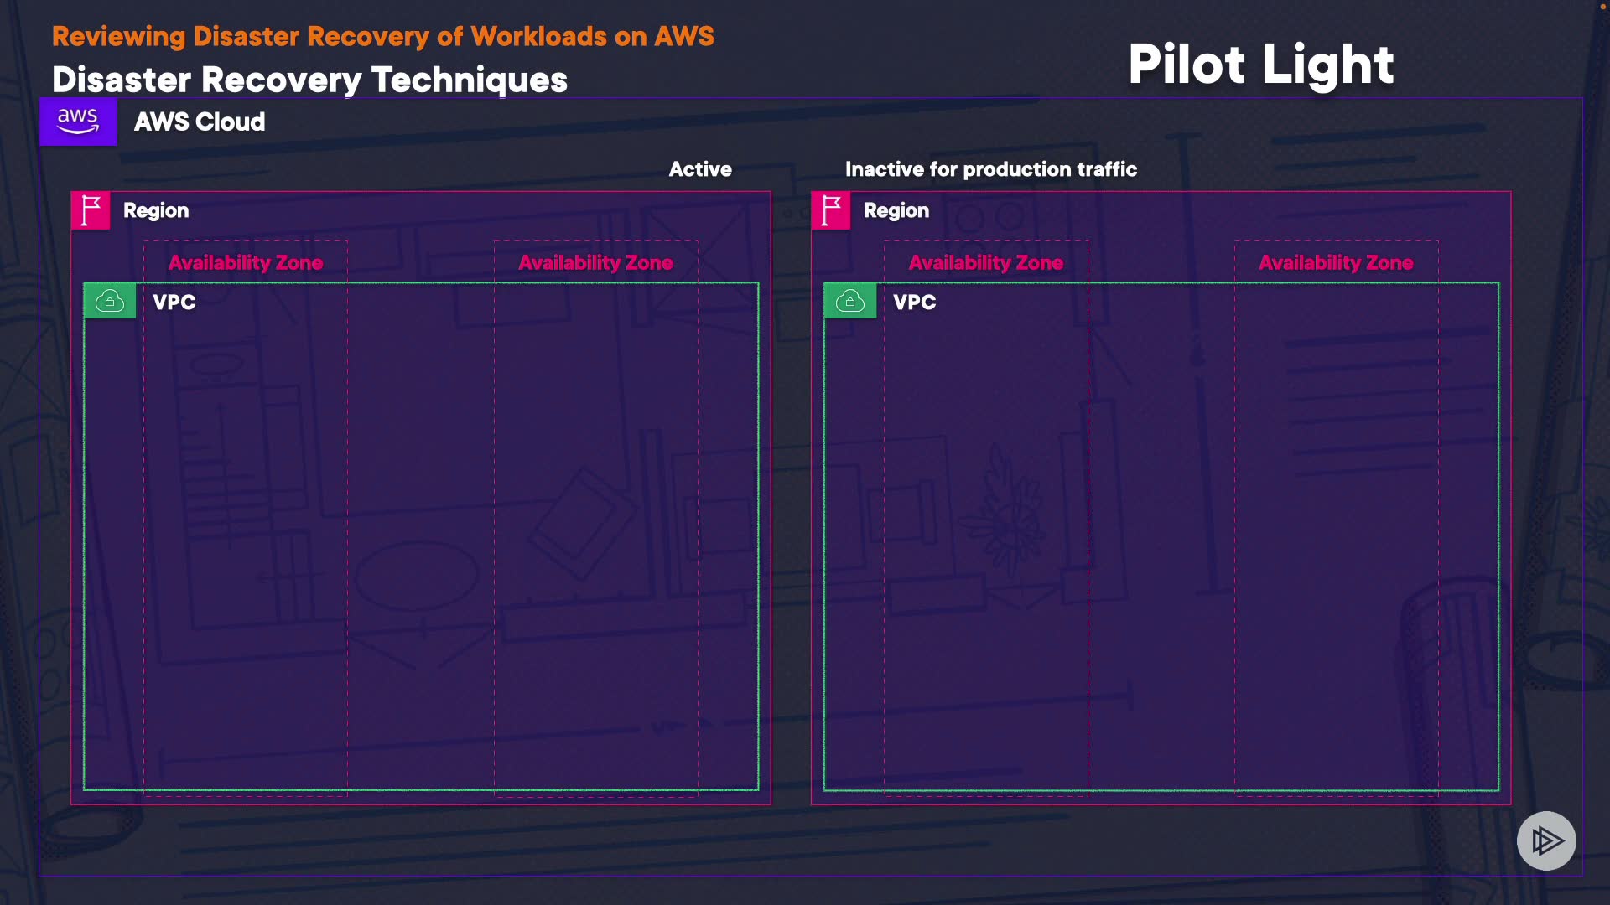This screenshot has height=905, width=1610.
Task: Select first Availability Zone in the inactive region
Action: coord(986,263)
